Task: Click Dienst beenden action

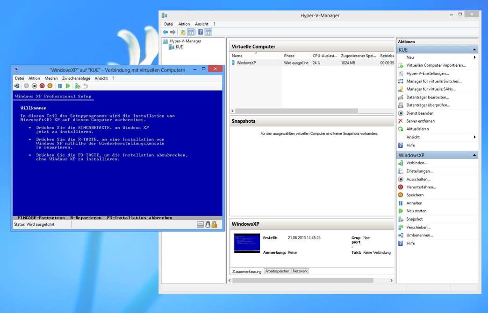Action: pyautogui.click(x=420, y=113)
